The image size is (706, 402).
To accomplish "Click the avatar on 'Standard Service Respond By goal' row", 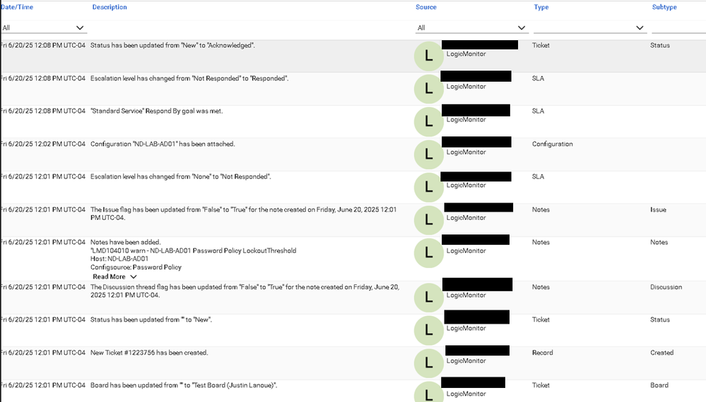I will point(429,122).
